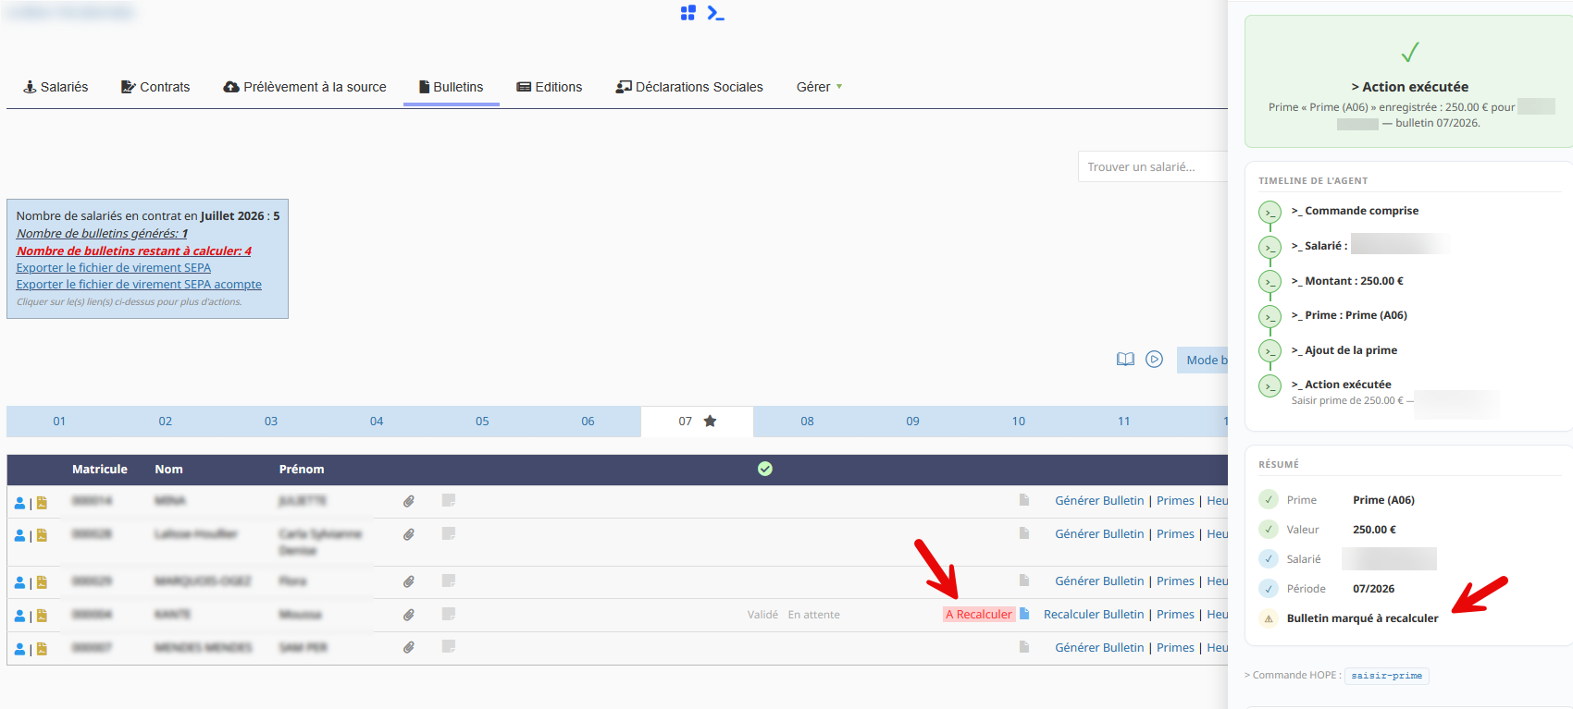This screenshot has width=1573, height=709.
Task: Click the Mode button near period bar
Action: tap(1202, 360)
